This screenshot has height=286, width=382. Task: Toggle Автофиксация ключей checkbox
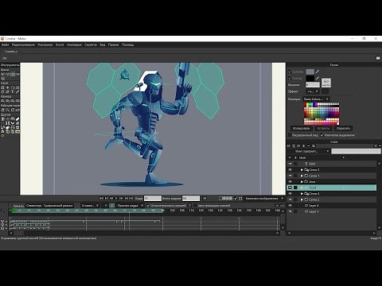(195, 206)
